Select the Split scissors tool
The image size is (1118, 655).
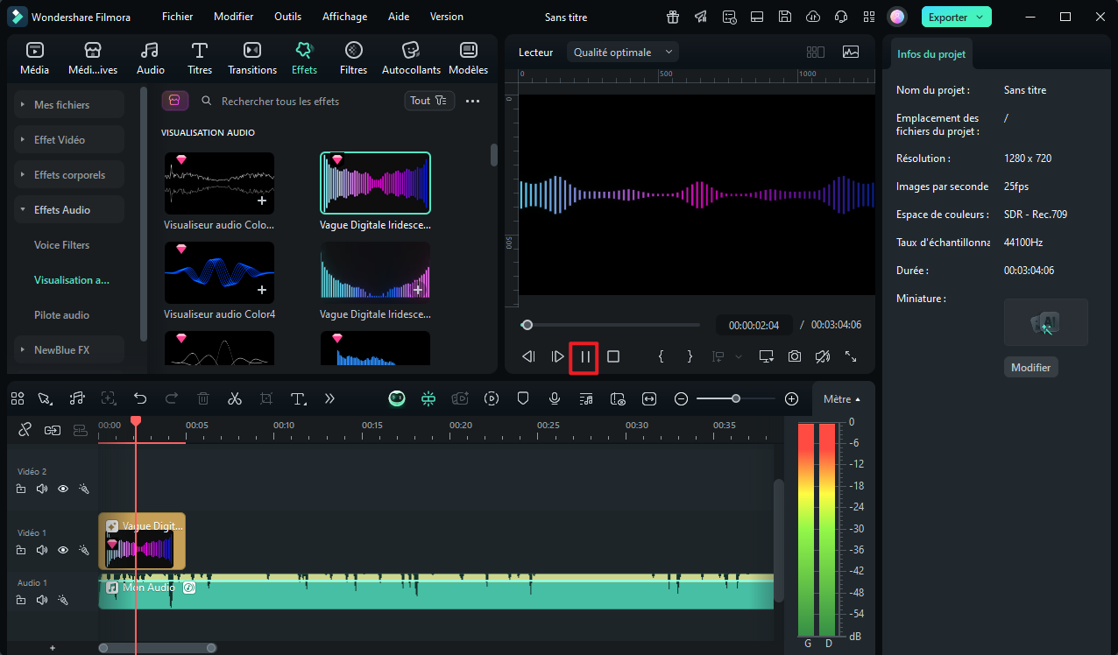click(x=234, y=398)
